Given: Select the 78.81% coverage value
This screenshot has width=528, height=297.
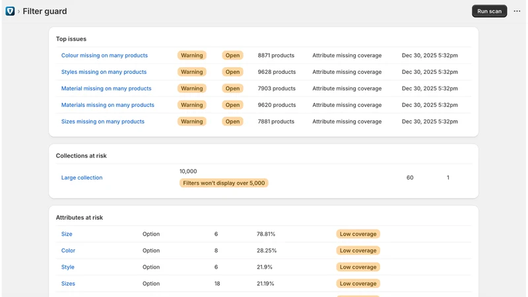Looking at the screenshot, I should point(266,234).
